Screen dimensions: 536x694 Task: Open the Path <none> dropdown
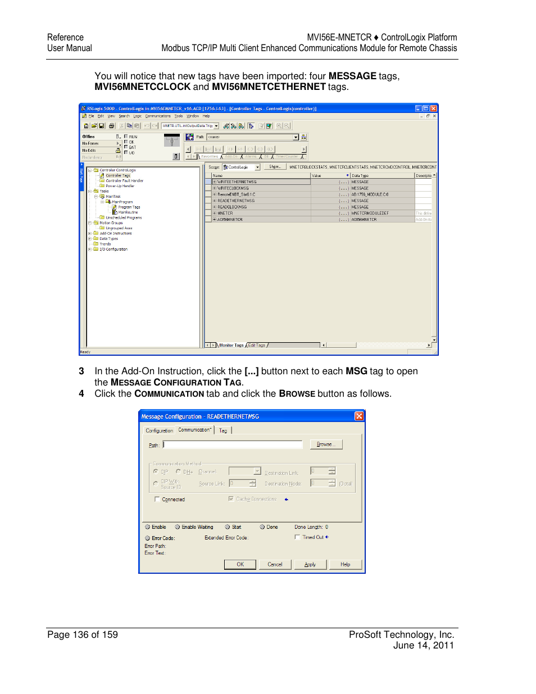click(x=296, y=137)
